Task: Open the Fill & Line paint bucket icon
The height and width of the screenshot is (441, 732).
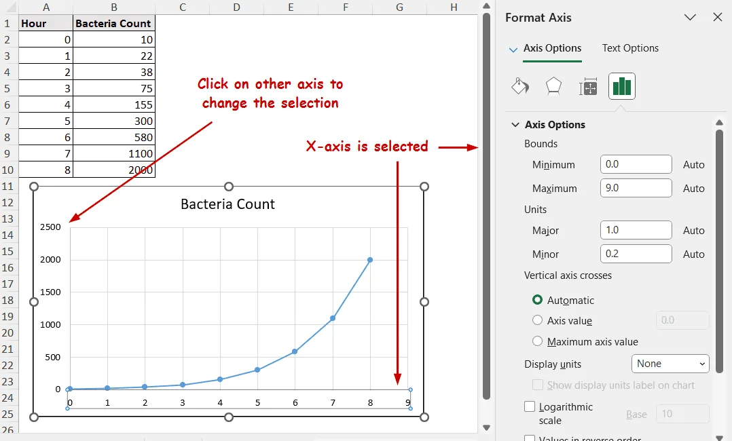Action: tap(520, 86)
